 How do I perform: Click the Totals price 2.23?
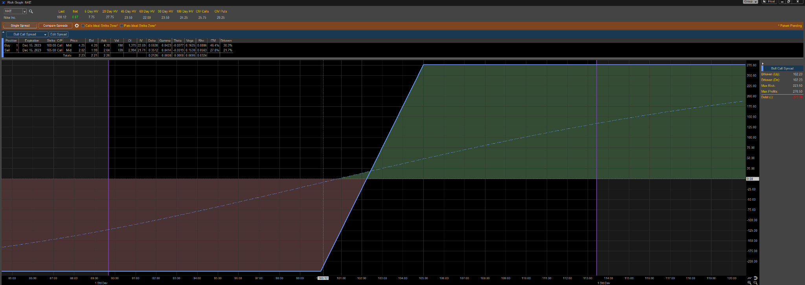82,55
